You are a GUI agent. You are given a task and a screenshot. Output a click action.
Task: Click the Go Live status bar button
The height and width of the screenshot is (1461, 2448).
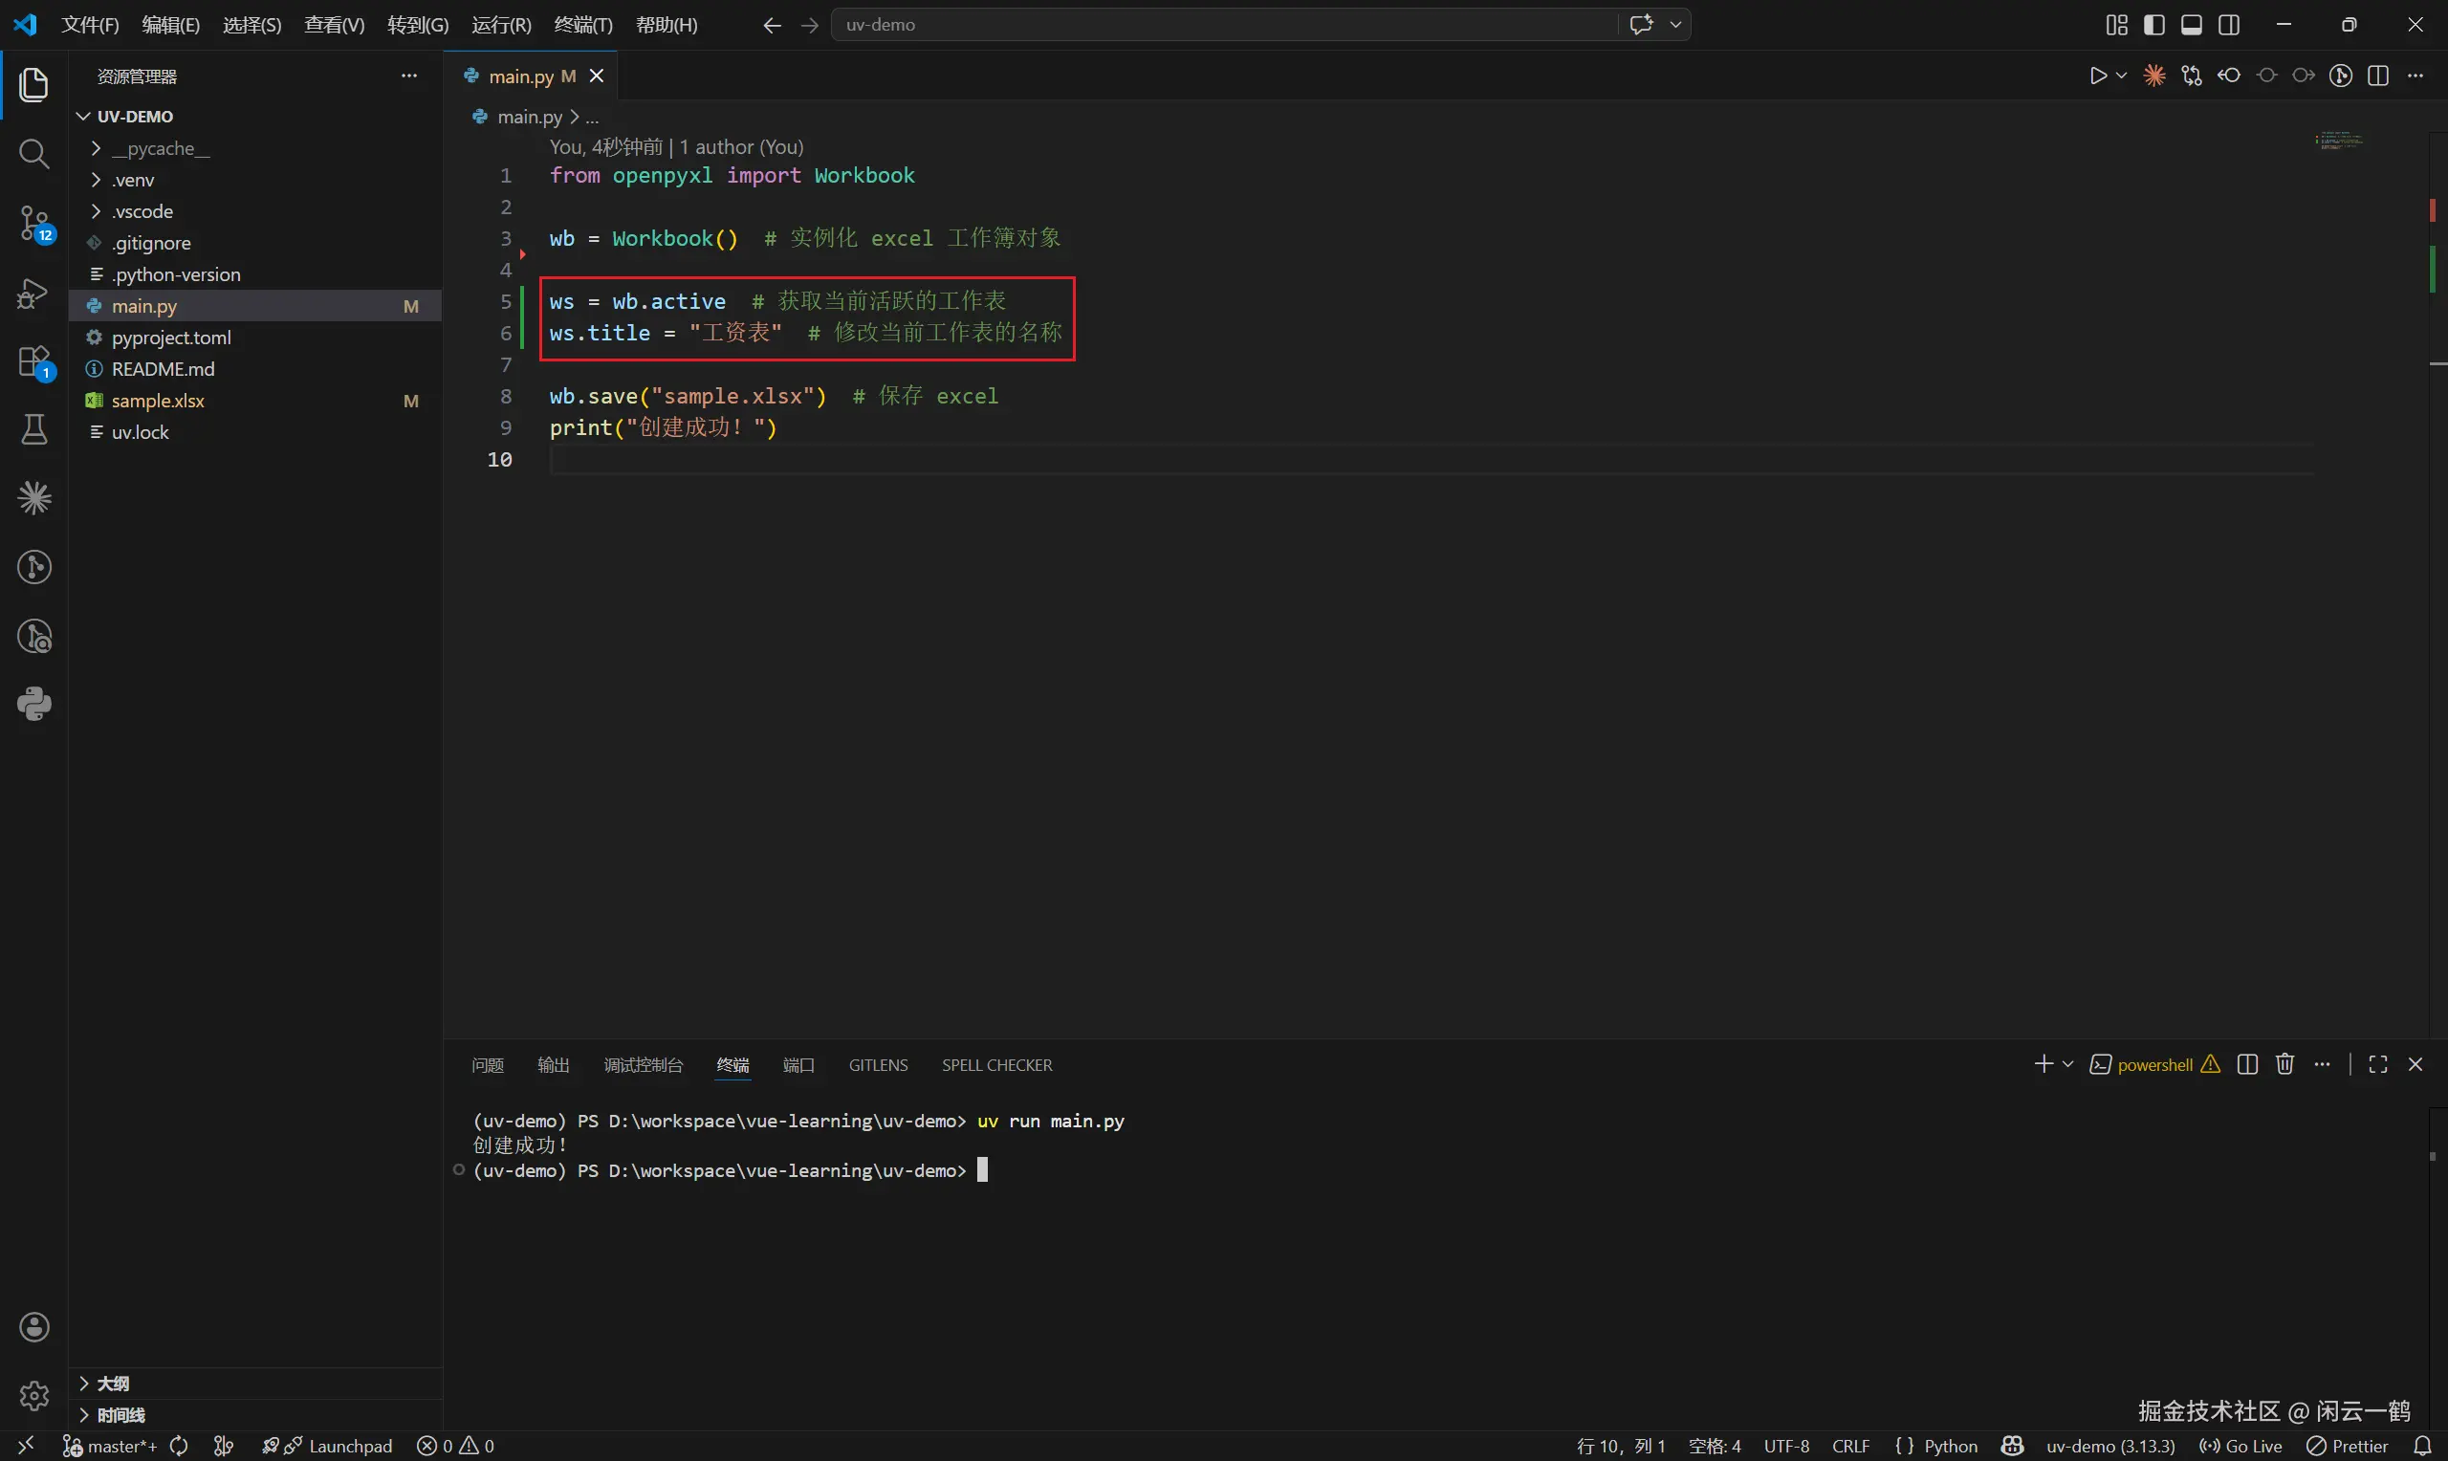[x=2240, y=1446]
